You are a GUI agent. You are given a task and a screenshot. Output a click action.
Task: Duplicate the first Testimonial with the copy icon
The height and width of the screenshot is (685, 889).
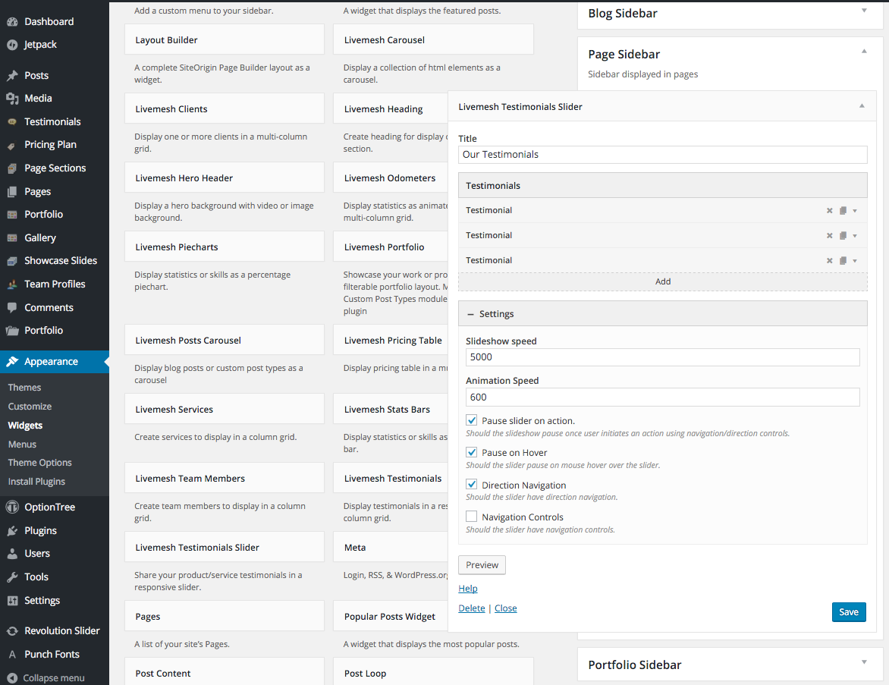pos(843,210)
